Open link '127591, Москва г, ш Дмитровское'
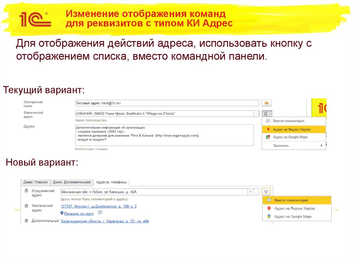 pos(99,206)
